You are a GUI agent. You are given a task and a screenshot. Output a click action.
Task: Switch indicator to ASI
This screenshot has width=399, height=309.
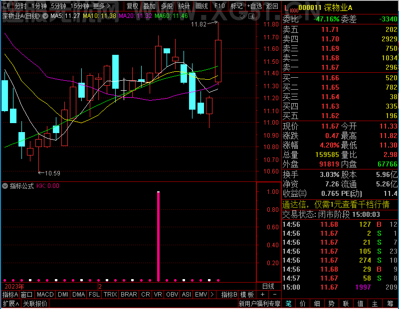186,295
